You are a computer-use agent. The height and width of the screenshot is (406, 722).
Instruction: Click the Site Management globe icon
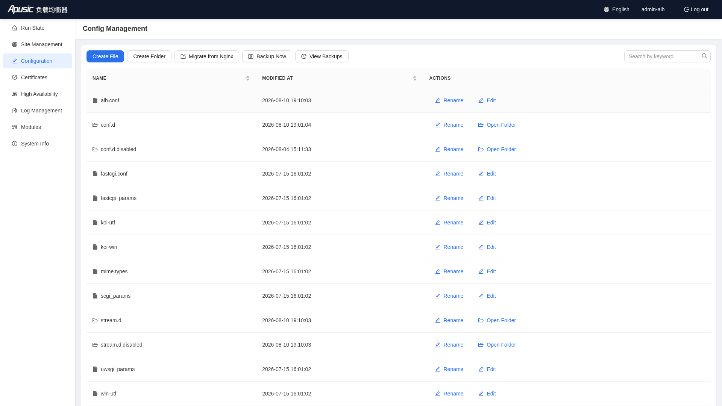click(15, 44)
